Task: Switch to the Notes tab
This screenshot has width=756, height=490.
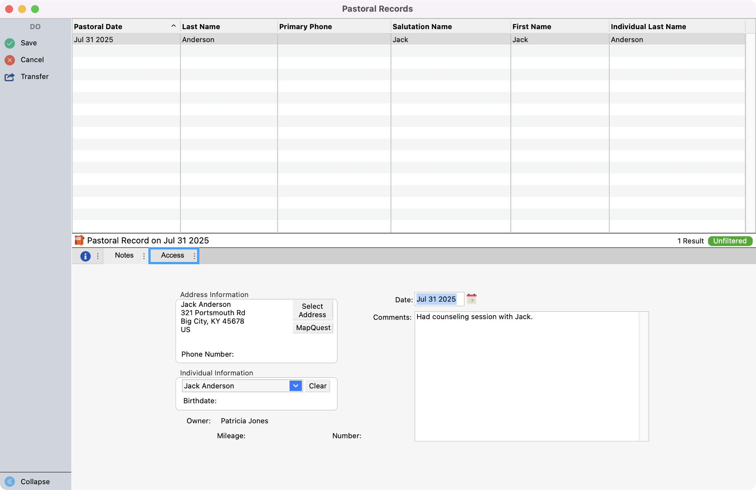Action: (x=124, y=255)
